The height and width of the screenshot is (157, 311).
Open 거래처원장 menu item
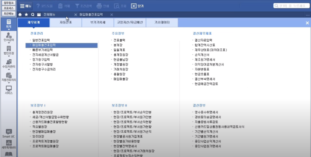(121, 69)
